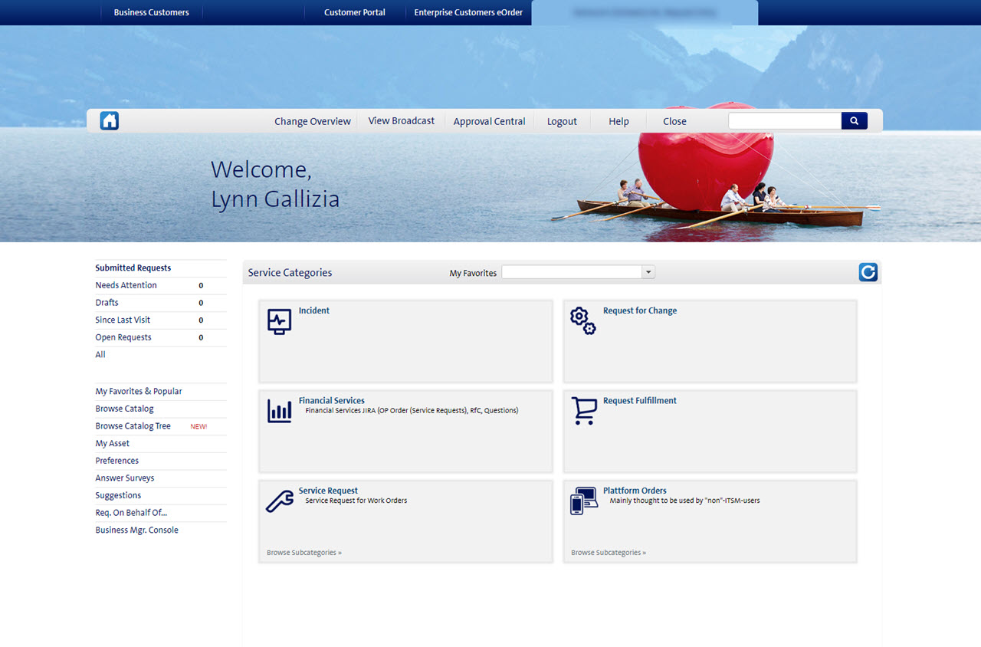Click the Service Request wrench icon
The image size is (981, 647).
click(x=279, y=501)
